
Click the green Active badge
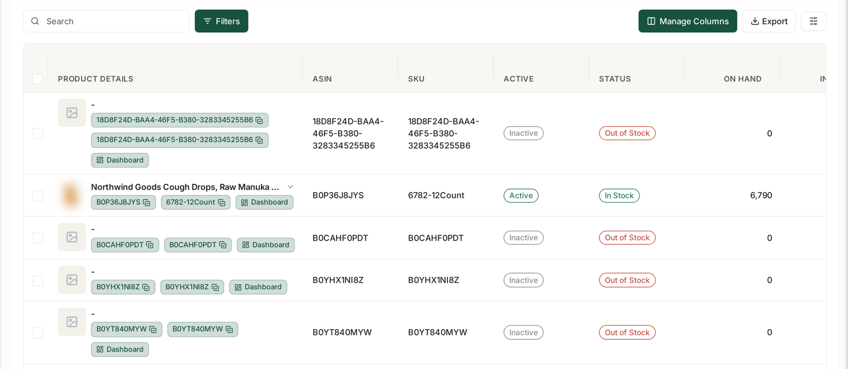pos(521,196)
